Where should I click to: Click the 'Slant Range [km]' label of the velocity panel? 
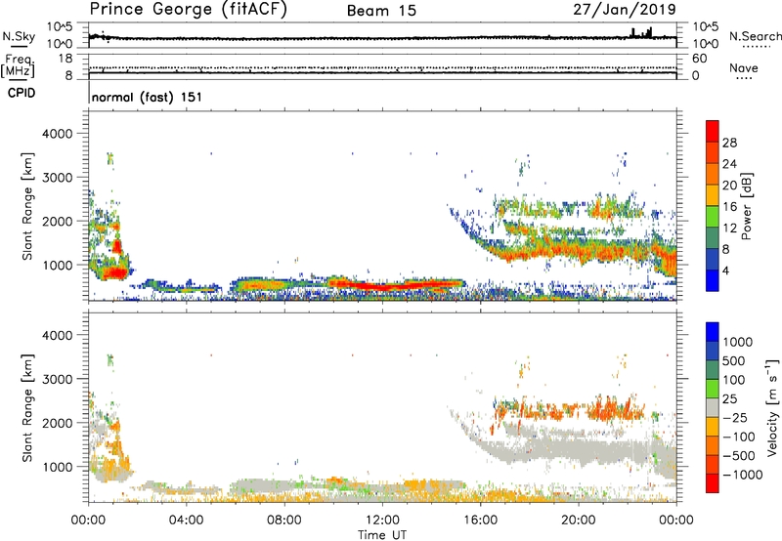tap(27, 407)
